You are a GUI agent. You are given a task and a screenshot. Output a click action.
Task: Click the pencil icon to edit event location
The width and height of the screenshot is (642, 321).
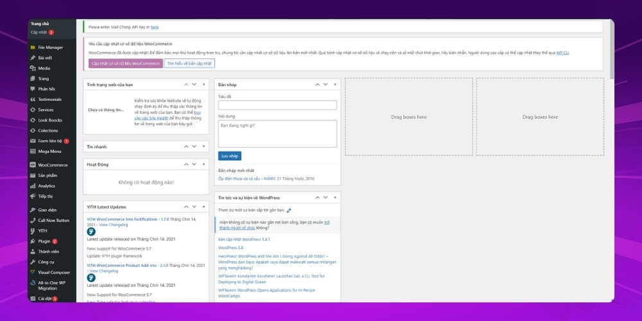289,211
